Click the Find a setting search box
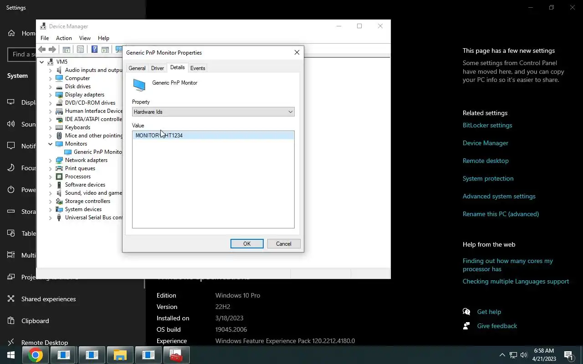The width and height of the screenshot is (583, 364). click(x=22, y=55)
